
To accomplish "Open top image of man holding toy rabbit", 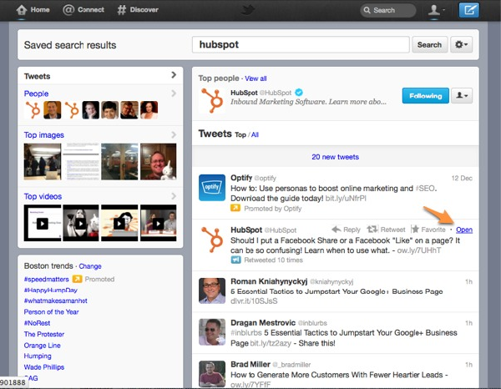I will tap(158, 162).
